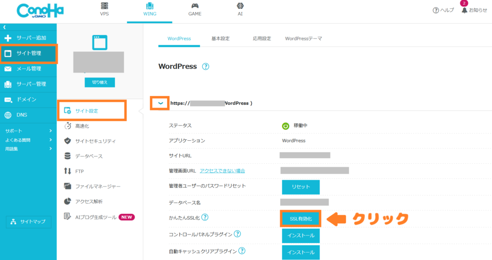Click the アクセス解析 pie chart icon
This screenshot has height=260, width=492.
[x=67, y=201]
